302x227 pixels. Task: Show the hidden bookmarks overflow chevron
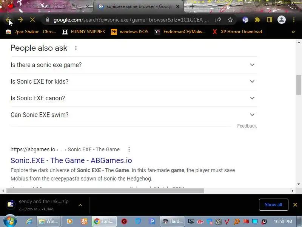[293, 32]
